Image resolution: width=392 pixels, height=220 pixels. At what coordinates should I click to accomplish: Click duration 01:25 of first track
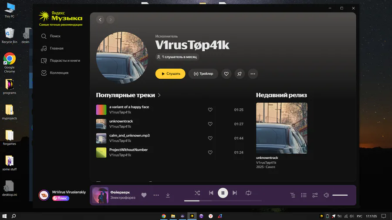[239, 110]
